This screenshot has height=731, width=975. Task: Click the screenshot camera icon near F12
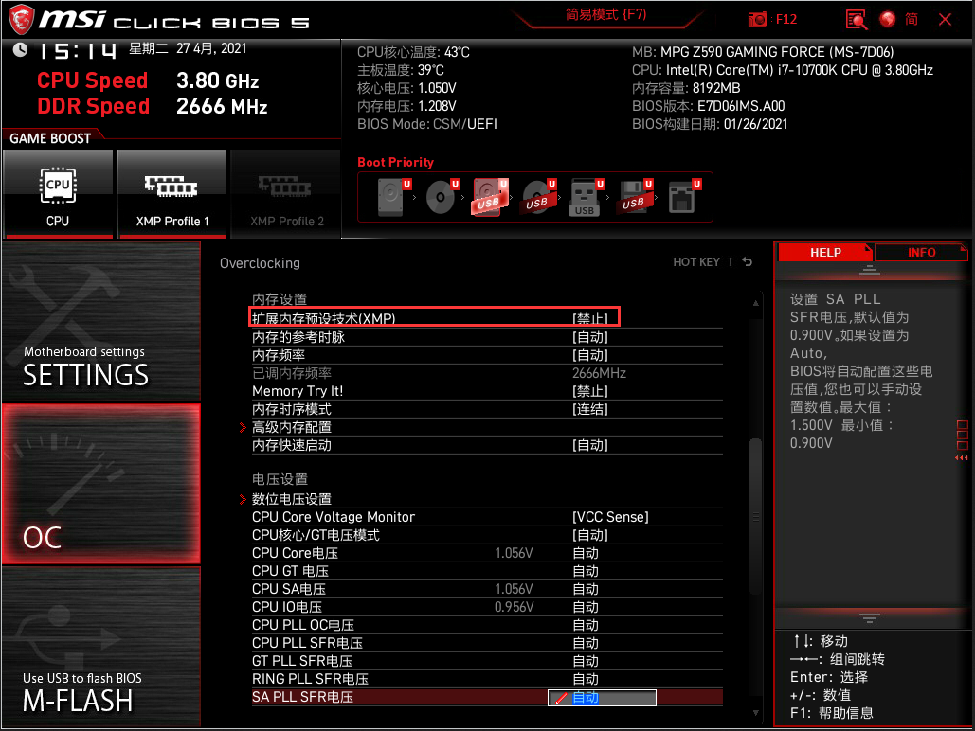(759, 19)
